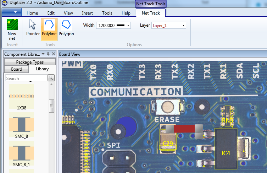The image size is (267, 173).
Task: Switch to the Library tab
Action: (42, 69)
